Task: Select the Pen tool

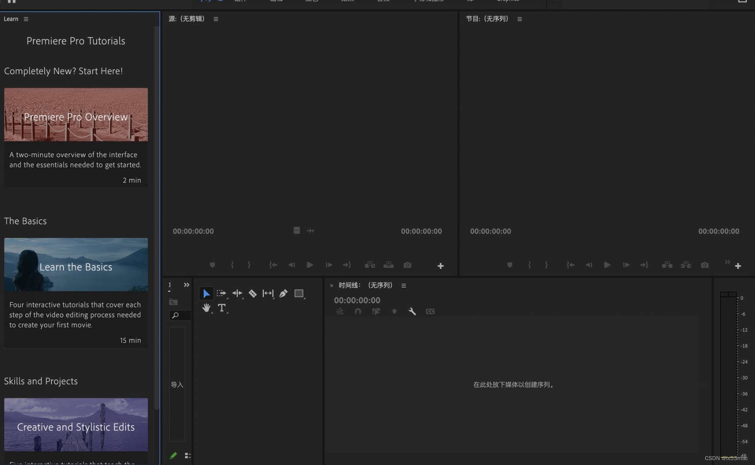Action: point(283,293)
